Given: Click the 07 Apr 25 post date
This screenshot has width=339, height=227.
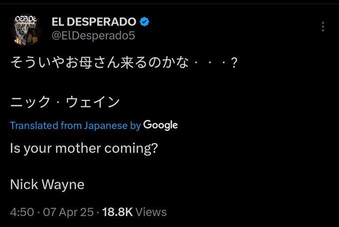Looking at the screenshot, I should click(68, 212).
